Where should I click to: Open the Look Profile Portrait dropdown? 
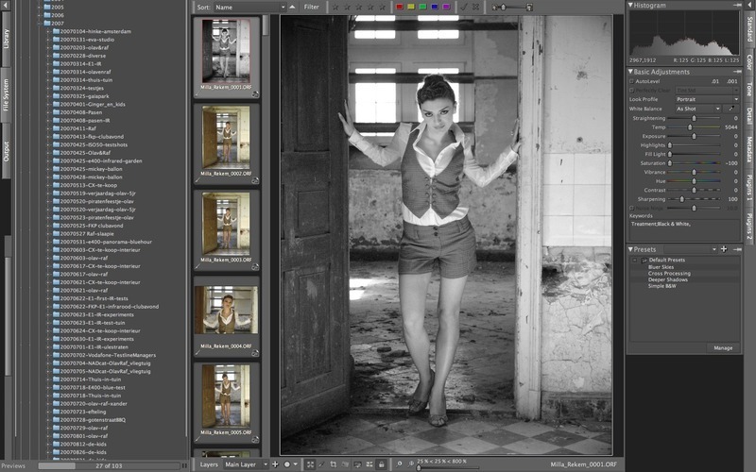(x=707, y=99)
